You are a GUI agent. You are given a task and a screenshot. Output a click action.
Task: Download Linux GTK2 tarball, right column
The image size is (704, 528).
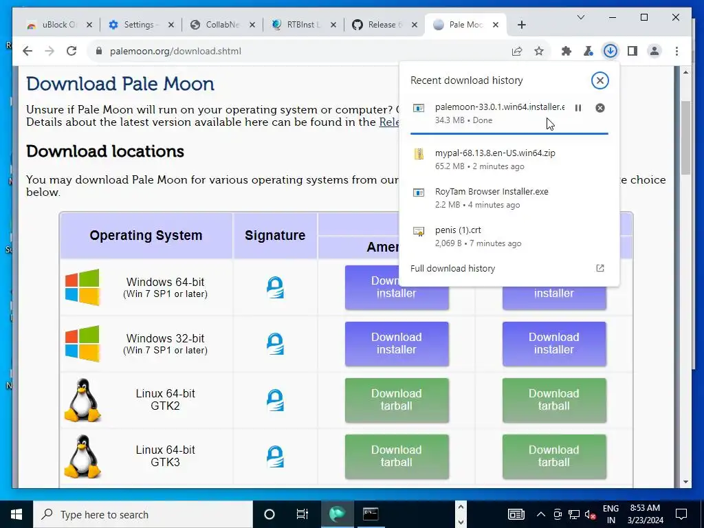[554, 400]
